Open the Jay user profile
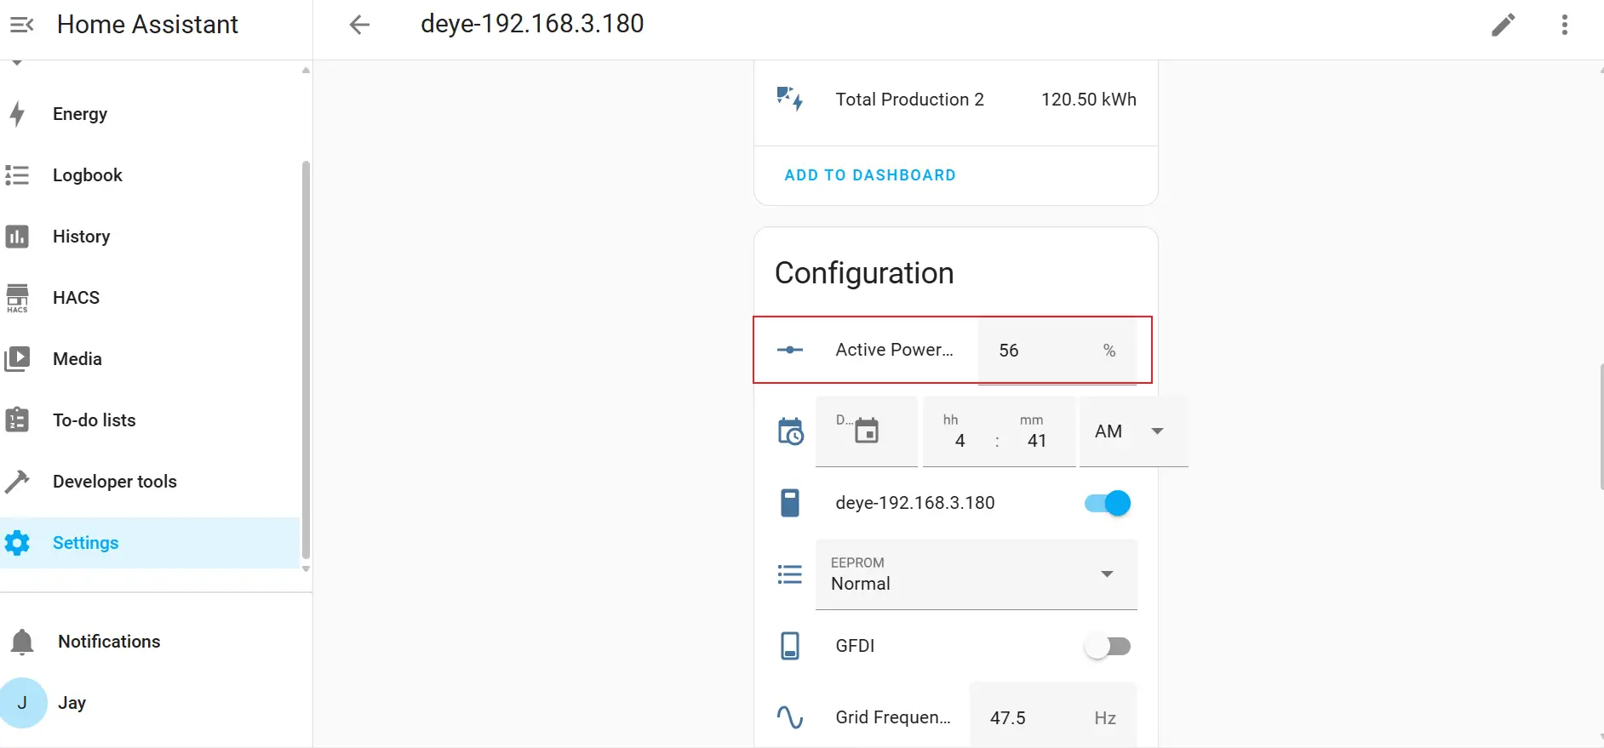1604x748 pixels. click(x=72, y=703)
